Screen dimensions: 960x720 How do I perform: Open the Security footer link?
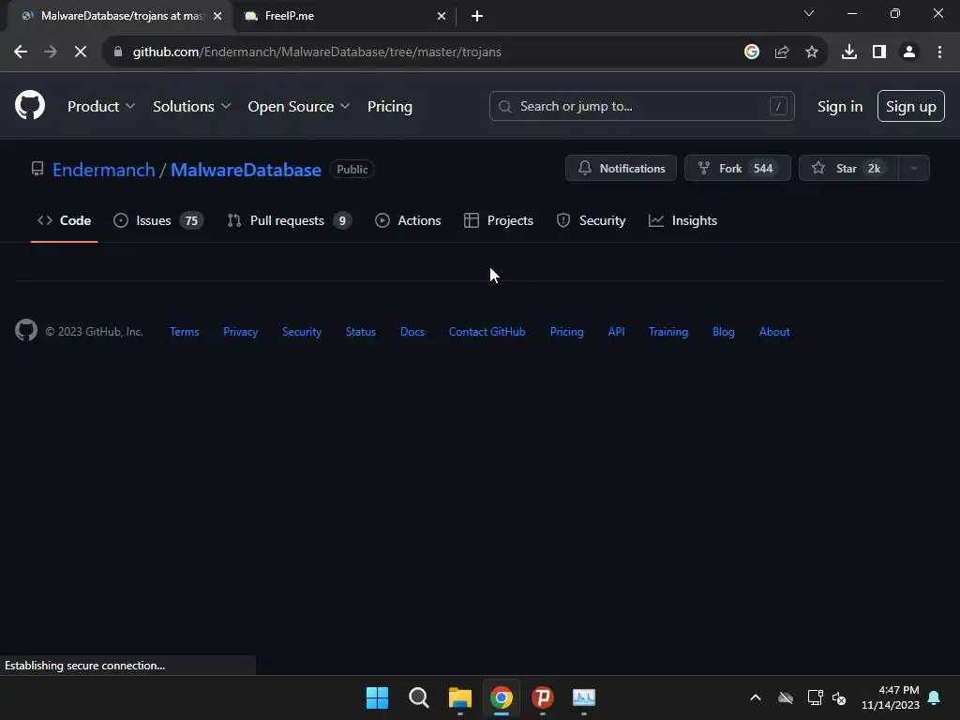(301, 332)
